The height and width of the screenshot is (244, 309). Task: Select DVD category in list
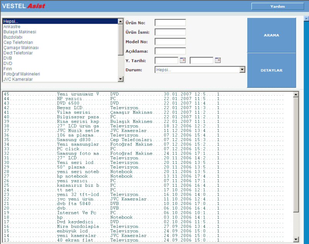[x=60, y=63]
